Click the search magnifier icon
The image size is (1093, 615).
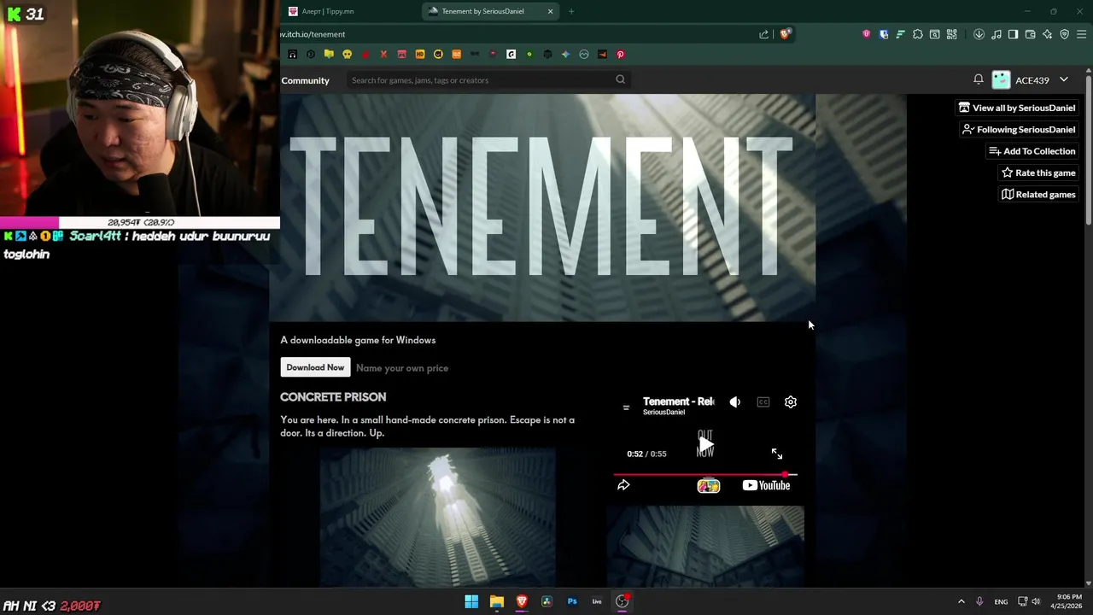click(621, 79)
